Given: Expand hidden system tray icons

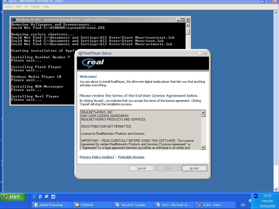Looking at the screenshot, I should click(251, 201).
